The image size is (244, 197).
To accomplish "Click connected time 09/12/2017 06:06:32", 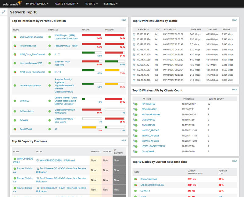I will (173, 34).
